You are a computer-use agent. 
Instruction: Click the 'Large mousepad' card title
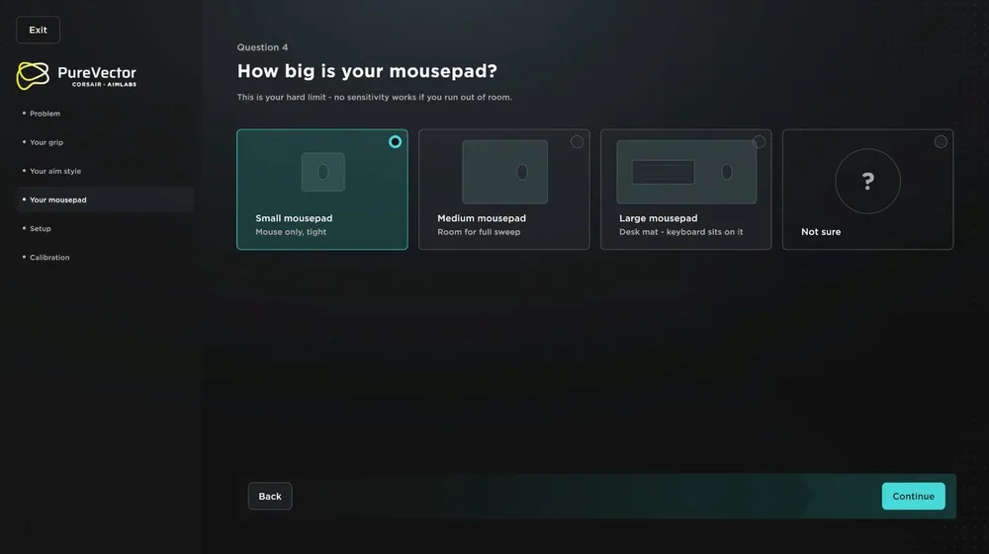[x=658, y=218]
